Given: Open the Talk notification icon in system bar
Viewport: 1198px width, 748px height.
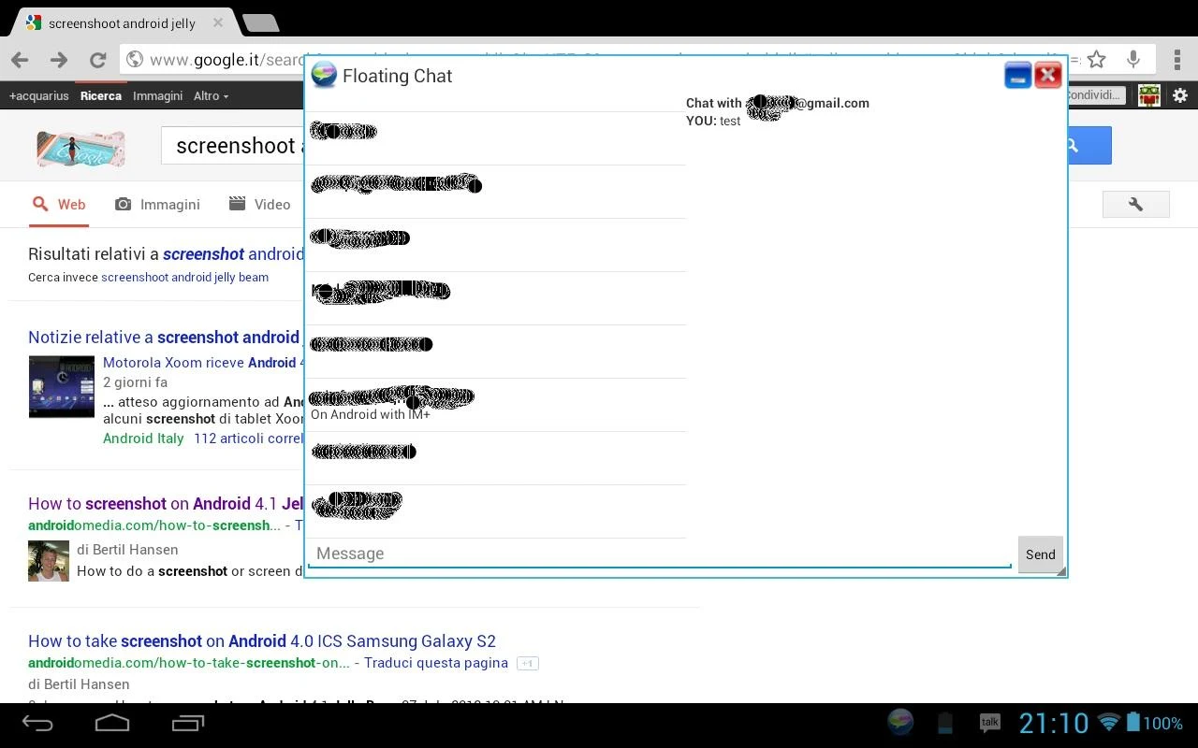Looking at the screenshot, I should (x=989, y=723).
